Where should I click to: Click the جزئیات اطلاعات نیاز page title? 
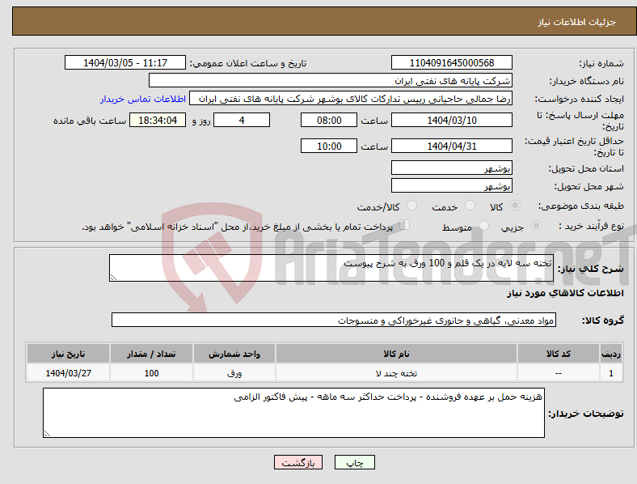(x=577, y=22)
